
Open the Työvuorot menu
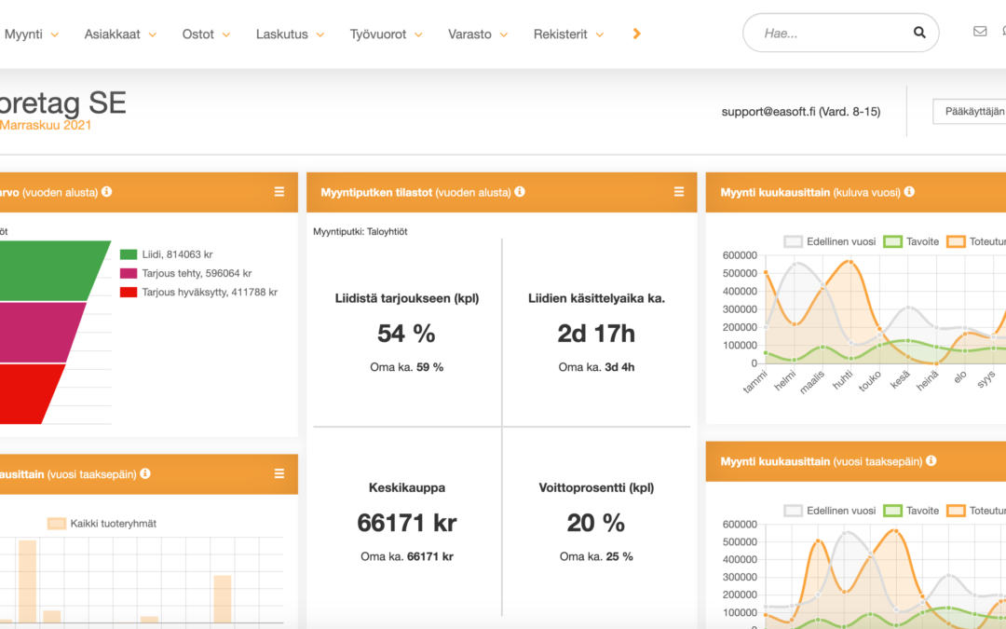pyautogui.click(x=378, y=34)
